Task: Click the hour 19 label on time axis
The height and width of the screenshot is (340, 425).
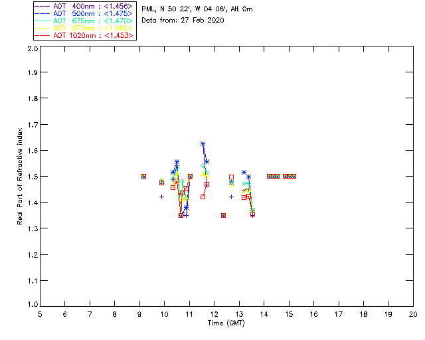Action: tap(388, 314)
